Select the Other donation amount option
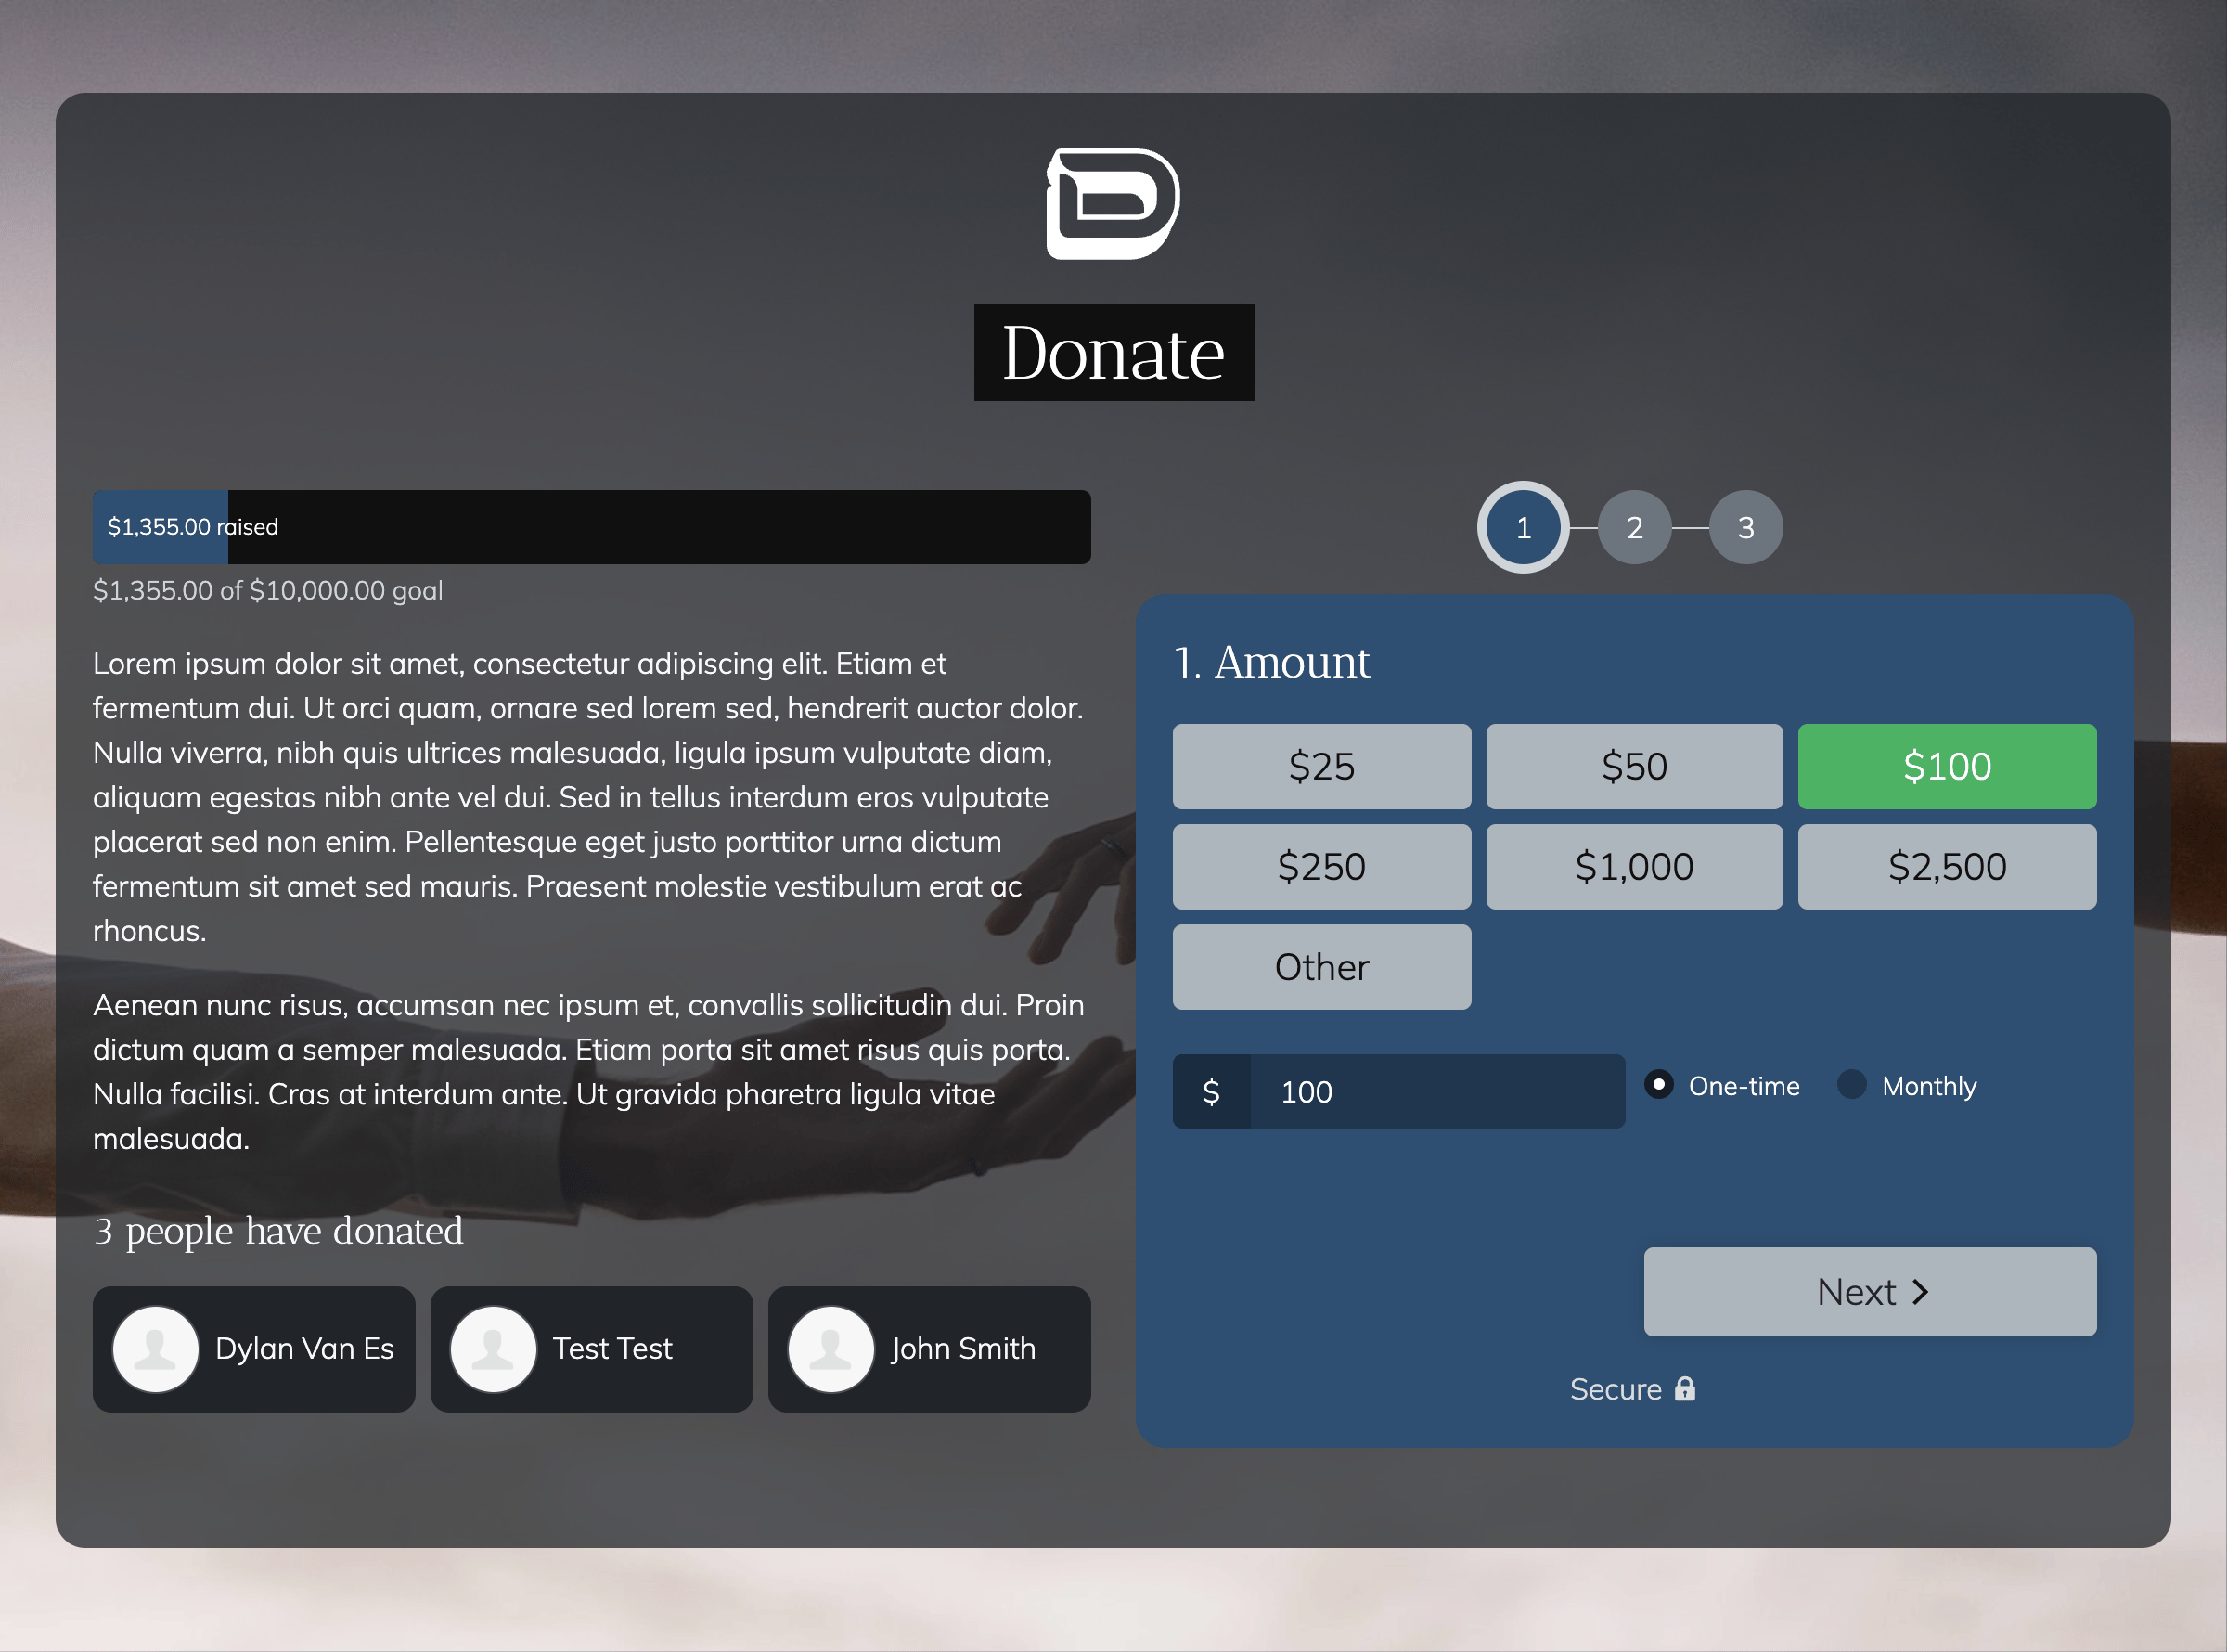Image resolution: width=2227 pixels, height=1652 pixels. [x=1319, y=965]
